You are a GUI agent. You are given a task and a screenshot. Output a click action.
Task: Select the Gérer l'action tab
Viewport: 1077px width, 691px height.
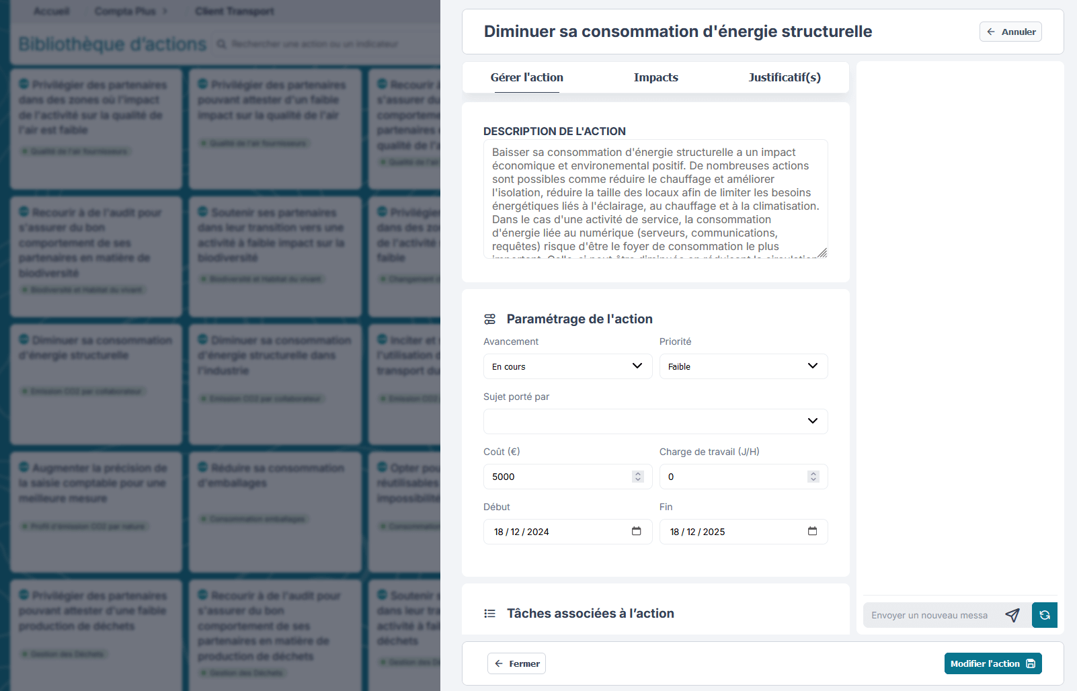pyautogui.click(x=527, y=77)
